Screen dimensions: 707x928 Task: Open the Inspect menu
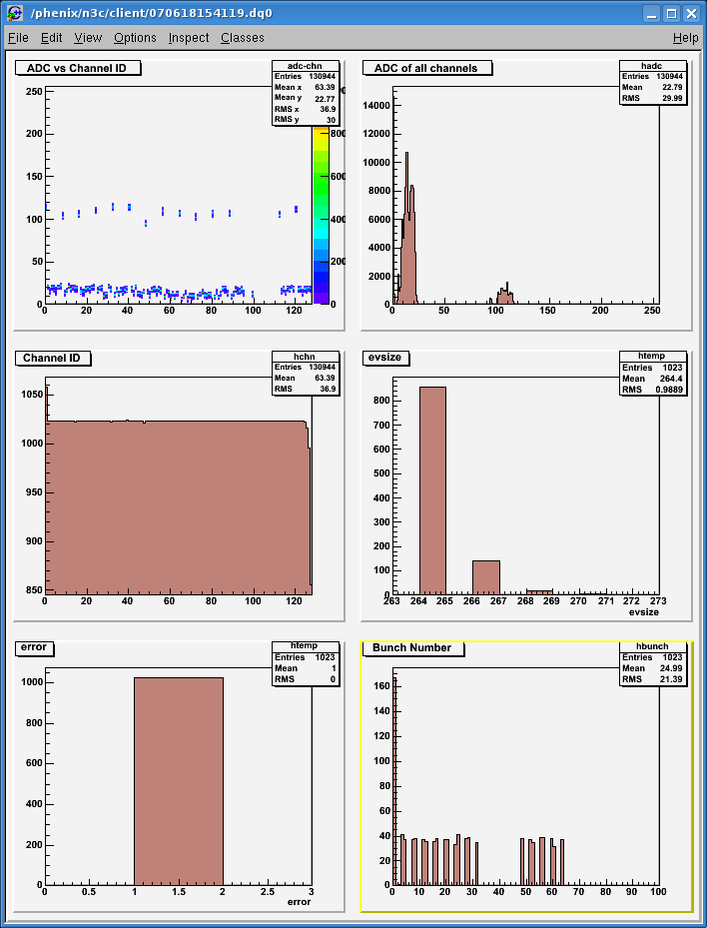coord(189,38)
